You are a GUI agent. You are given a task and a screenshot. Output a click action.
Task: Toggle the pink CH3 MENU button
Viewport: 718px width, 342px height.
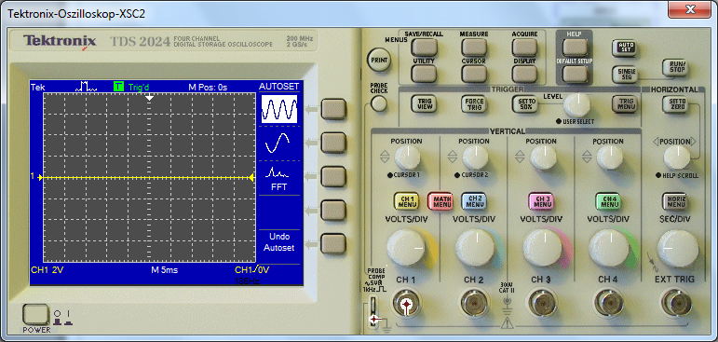click(x=541, y=201)
